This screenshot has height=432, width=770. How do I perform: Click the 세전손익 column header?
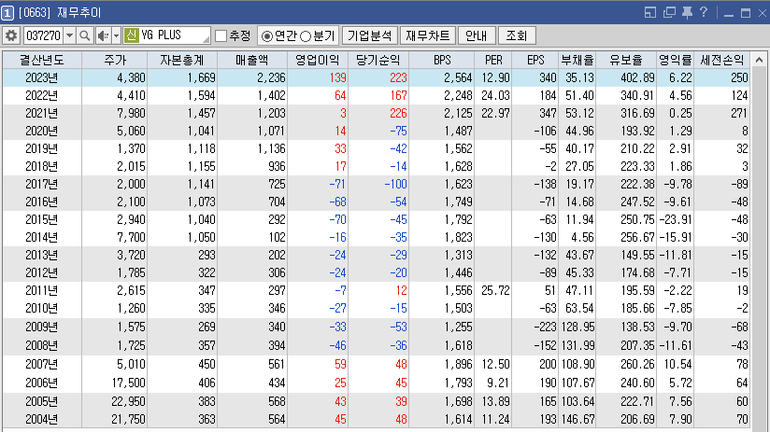[x=721, y=60]
